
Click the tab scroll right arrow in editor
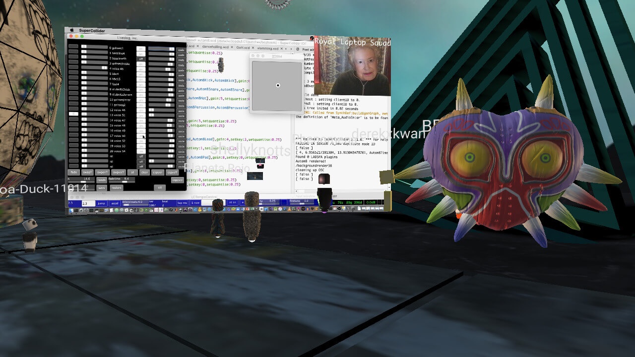click(291, 49)
